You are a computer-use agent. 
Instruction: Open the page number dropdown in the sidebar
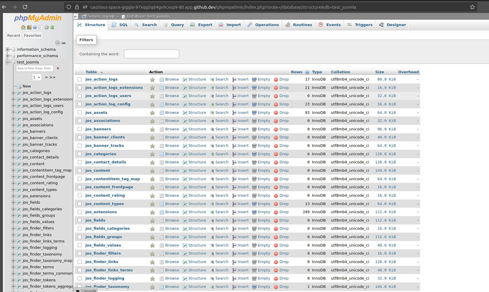(37, 77)
